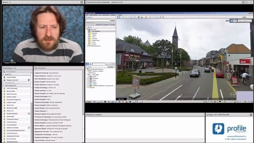Collapse the Поиск panel header
Image resolution: width=254 pixels, height=143 pixels.
pyautogui.click(x=100, y=17)
